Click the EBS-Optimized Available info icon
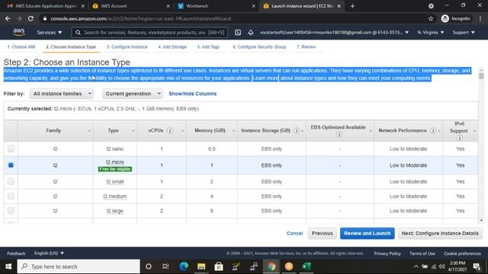Viewport: 488px width, 274px height. [339, 135]
